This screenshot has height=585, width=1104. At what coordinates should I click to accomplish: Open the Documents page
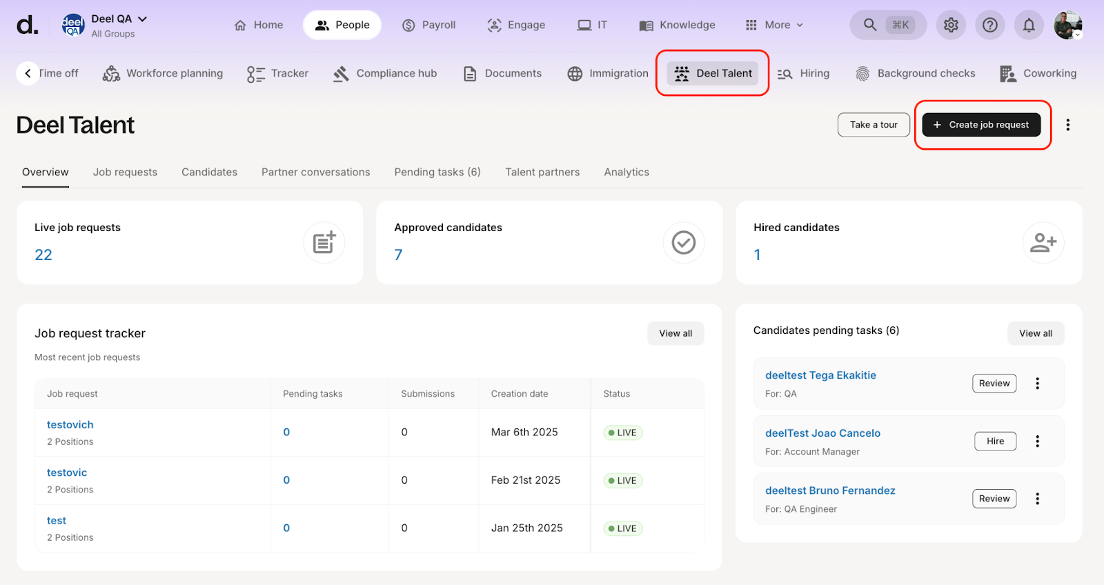[x=502, y=73]
